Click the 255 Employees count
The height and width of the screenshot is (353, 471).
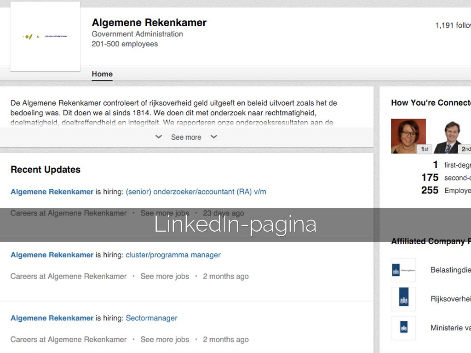(x=430, y=190)
